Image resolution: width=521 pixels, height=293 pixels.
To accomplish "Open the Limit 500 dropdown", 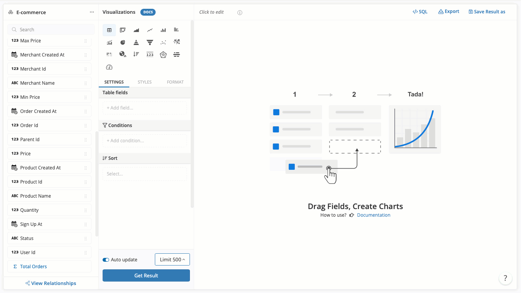I will (x=172, y=259).
